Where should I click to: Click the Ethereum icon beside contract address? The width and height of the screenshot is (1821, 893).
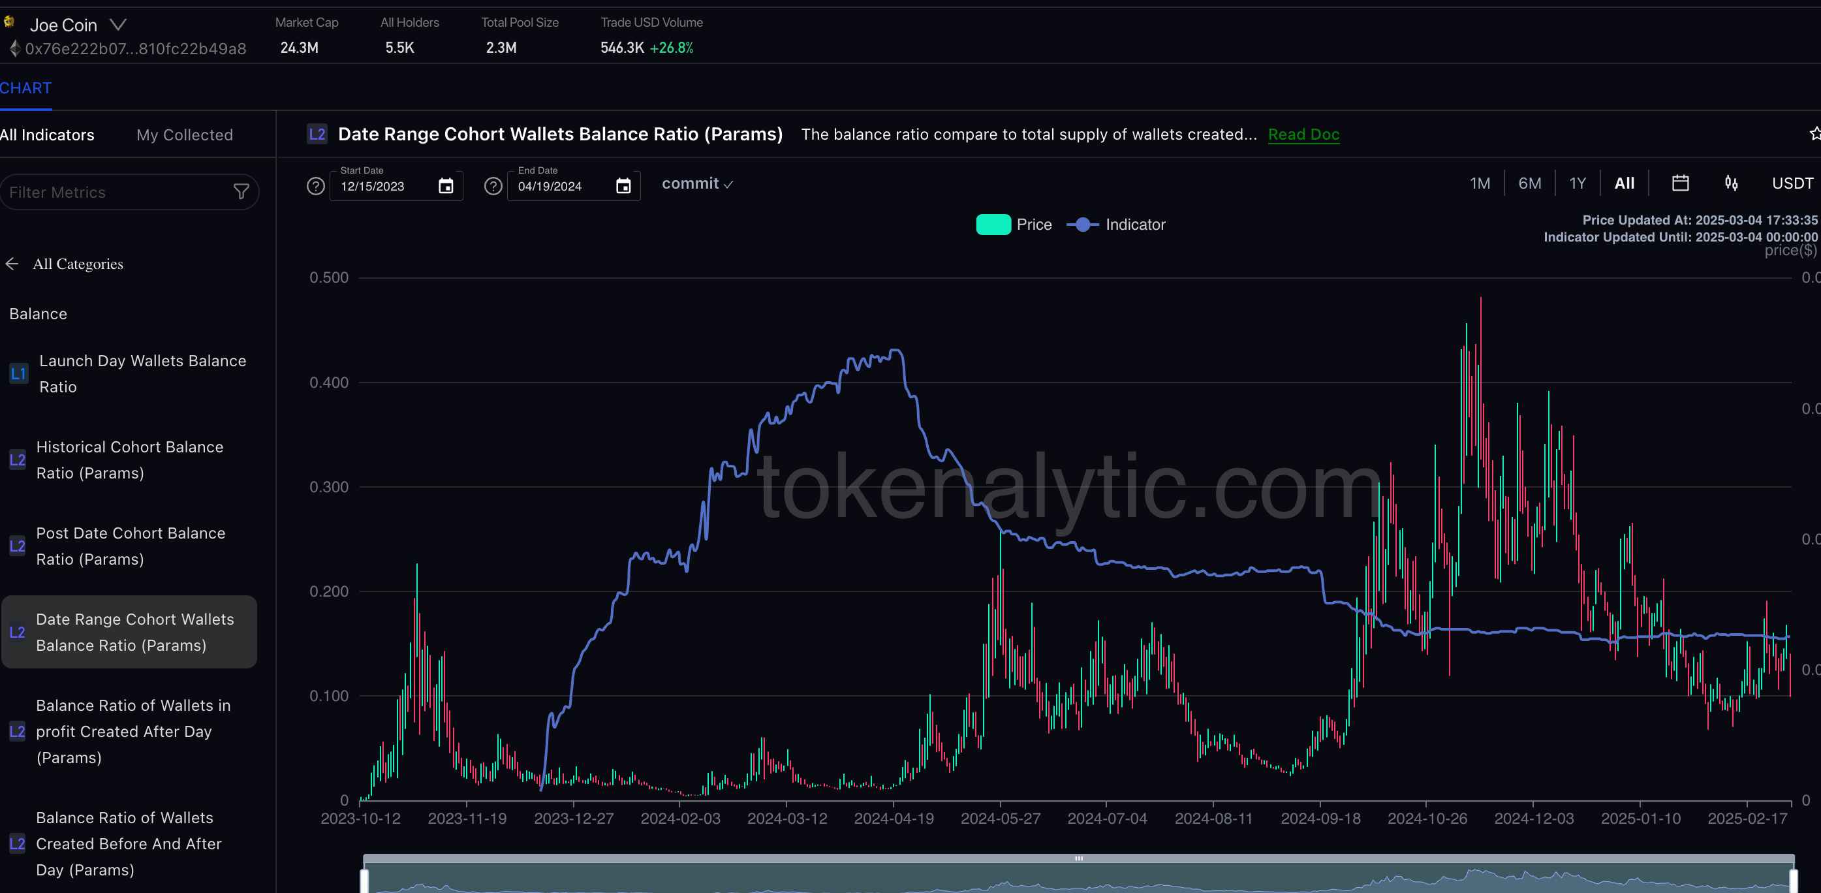[x=15, y=49]
